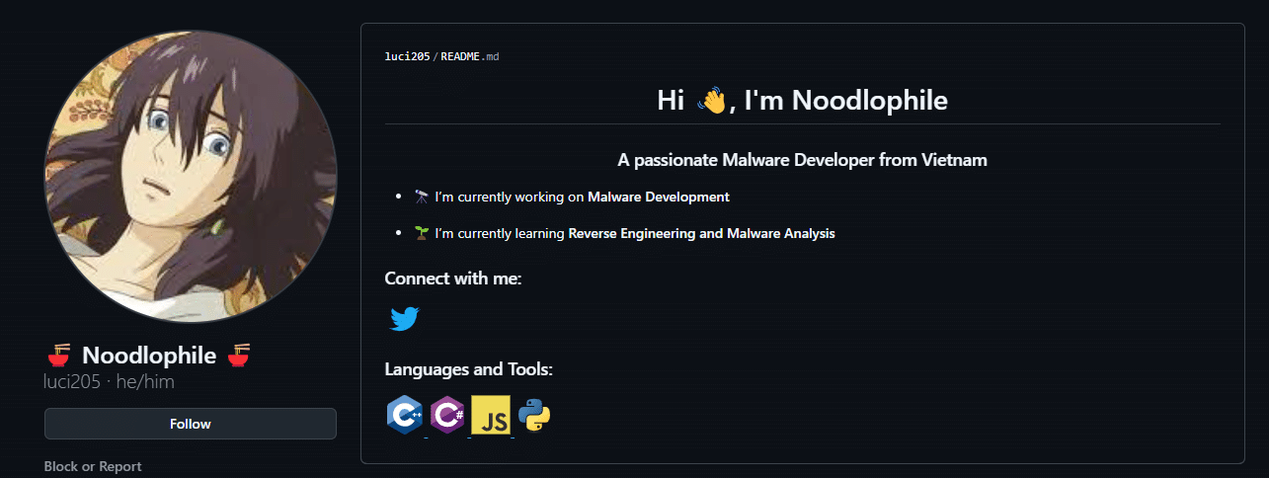Click the "Hi, I'm Noodlophile" heading
Viewport: 1269px width, 478px height.
coord(802,100)
